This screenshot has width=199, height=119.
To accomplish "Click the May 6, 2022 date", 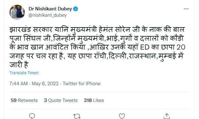I will click(x=45, y=84).
